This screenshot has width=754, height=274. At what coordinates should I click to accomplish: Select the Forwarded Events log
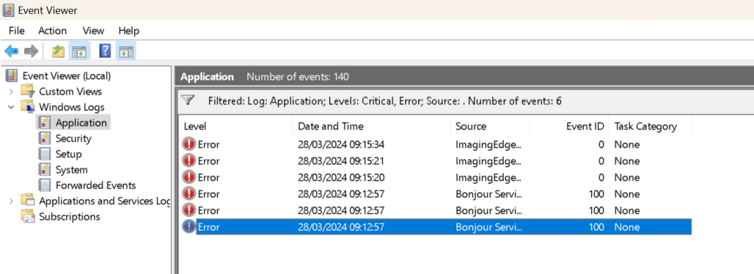[x=96, y=185]
